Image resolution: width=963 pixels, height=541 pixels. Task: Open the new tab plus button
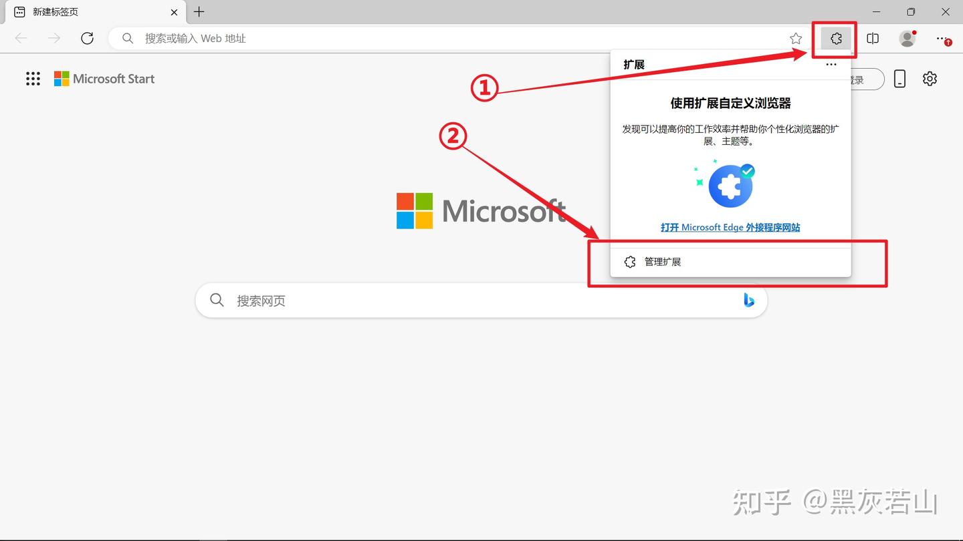(x=199, y=12)
